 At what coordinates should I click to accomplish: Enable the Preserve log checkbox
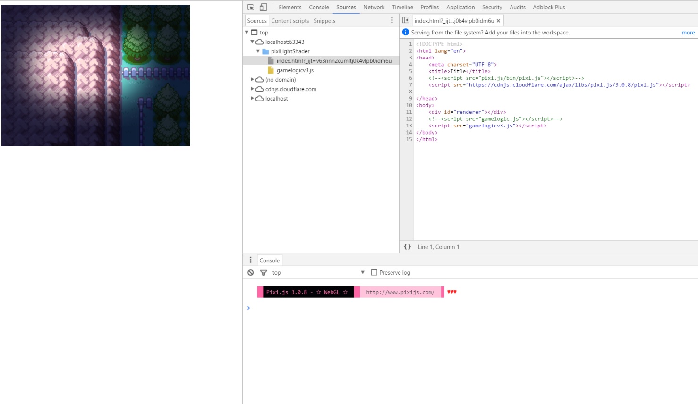374,272
